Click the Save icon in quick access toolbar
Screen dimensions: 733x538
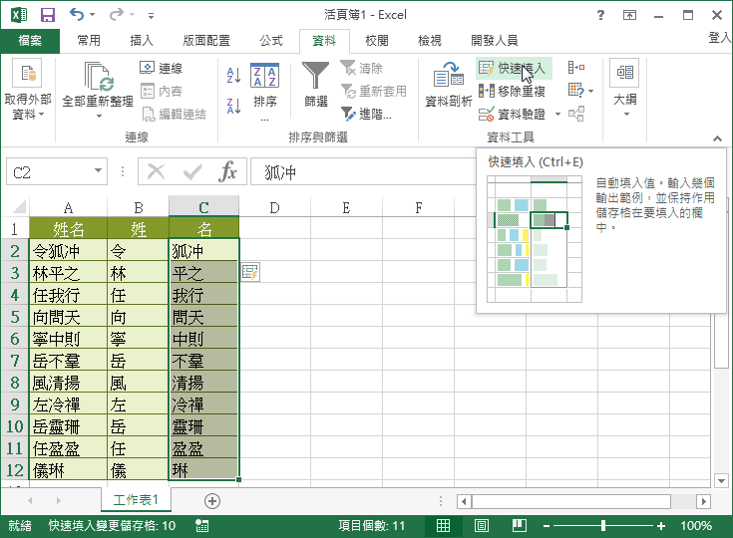(x=48, y=15)
